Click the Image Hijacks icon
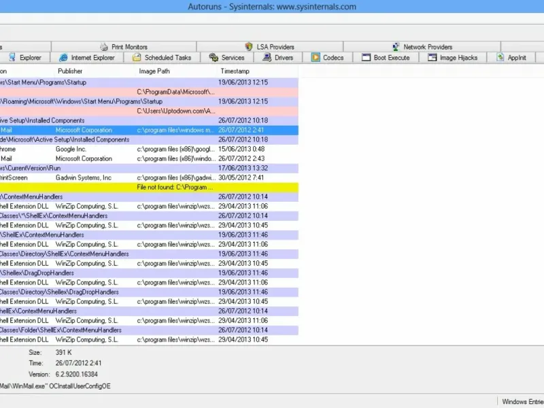Viewport: 544px width, 408px height. [432, 57]
